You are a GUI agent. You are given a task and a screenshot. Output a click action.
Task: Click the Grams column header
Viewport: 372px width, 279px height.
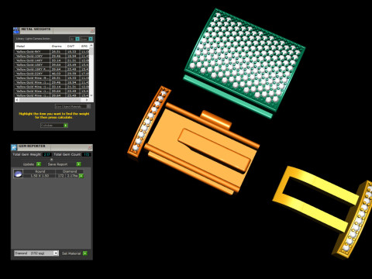(57, 46)
